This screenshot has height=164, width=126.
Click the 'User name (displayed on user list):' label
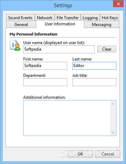[x=54, y=43]
